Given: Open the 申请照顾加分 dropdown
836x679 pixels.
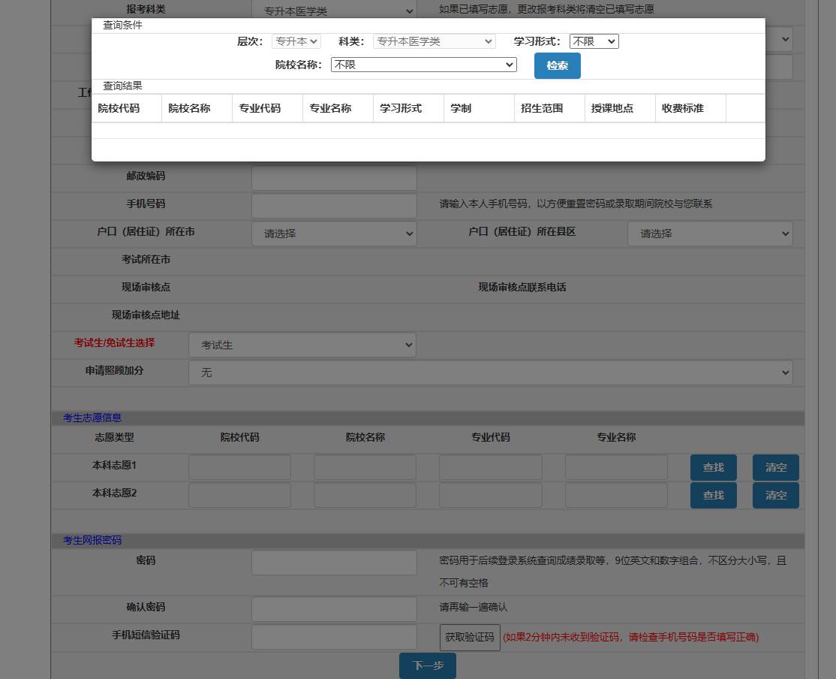Looking at the screenshot, I should coord(490,373).
